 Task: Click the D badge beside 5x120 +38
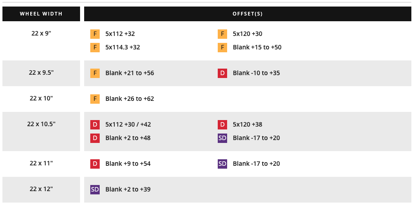pos(222,125)
